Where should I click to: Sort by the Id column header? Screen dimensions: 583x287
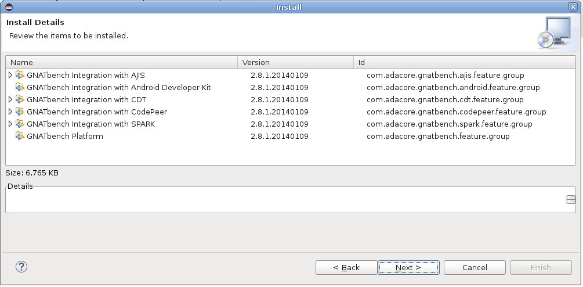[465, 62]
